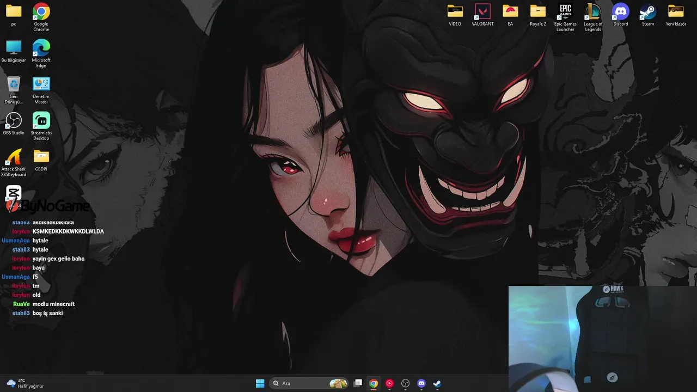
Task: Open the weather widget showing 3°C
Action: [x=25, y=383]
